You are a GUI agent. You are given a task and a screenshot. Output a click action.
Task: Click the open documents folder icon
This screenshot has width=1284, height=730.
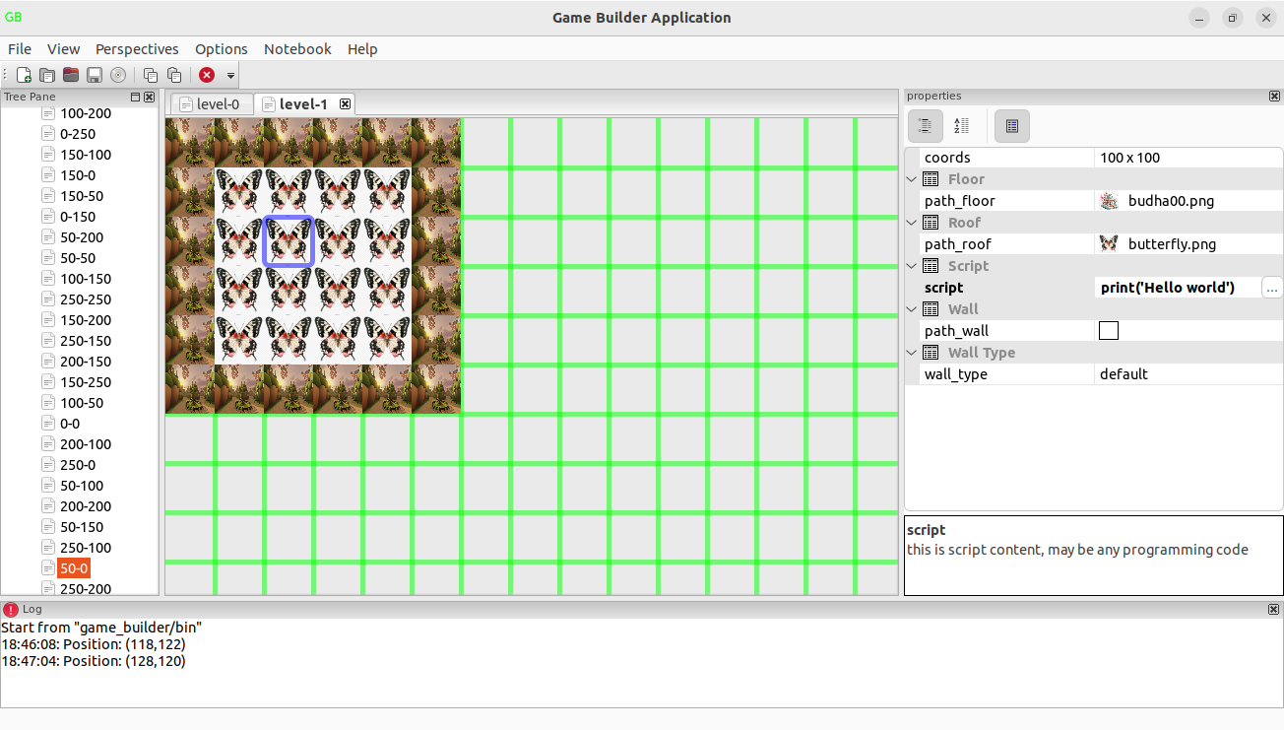pyautogui.click(x=47, y=75)
